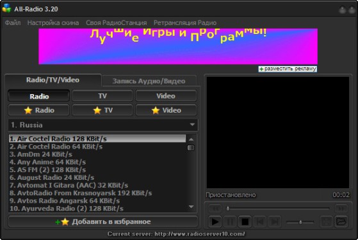Viewport: 358px width, 240px height.
Task: Click the разместить рекламу link
Action: pos(288,69)
